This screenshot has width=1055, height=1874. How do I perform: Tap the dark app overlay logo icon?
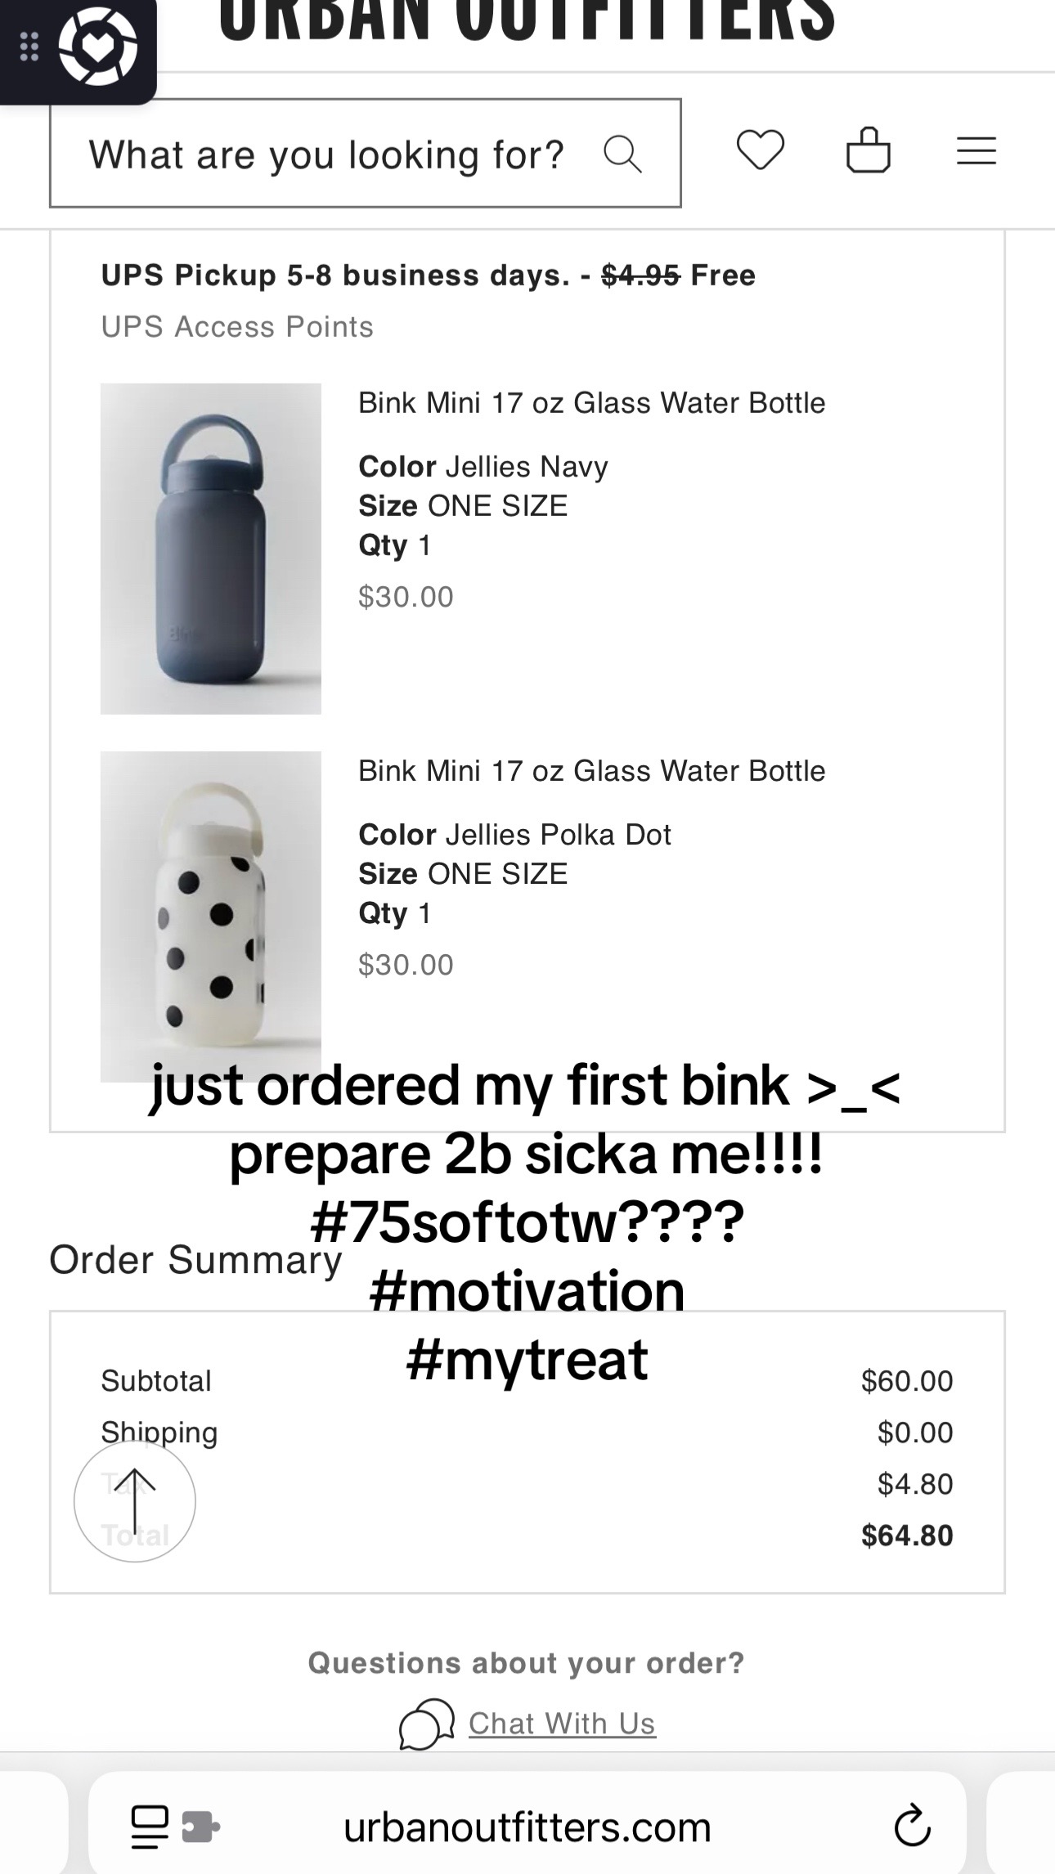(x=98, y=47)
